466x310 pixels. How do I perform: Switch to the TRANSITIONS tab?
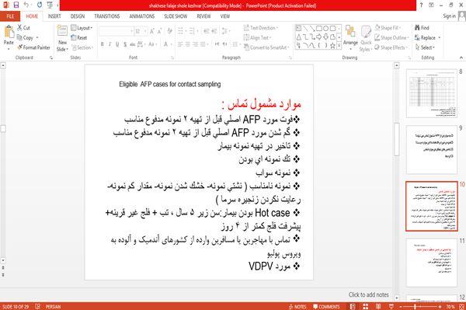click(107, 16)
